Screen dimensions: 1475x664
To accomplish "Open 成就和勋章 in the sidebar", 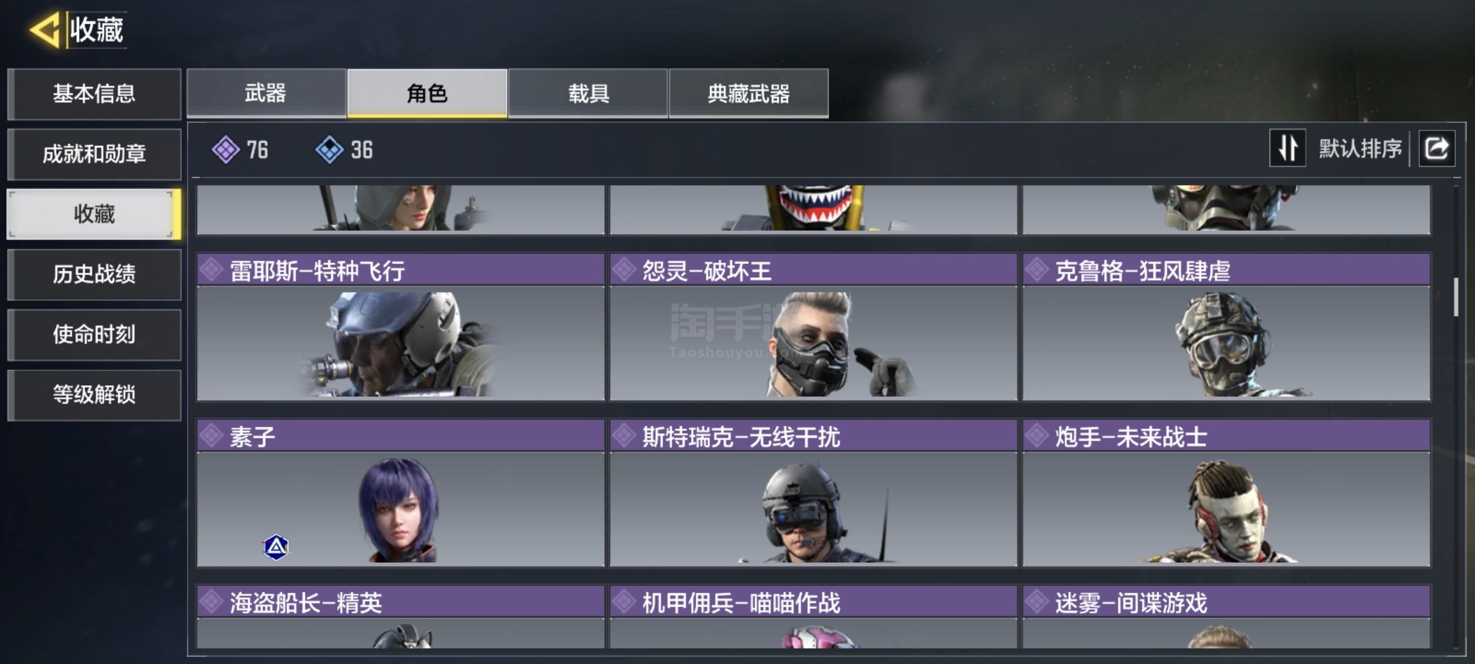I will pyautogui.click(x=94, y=154).
